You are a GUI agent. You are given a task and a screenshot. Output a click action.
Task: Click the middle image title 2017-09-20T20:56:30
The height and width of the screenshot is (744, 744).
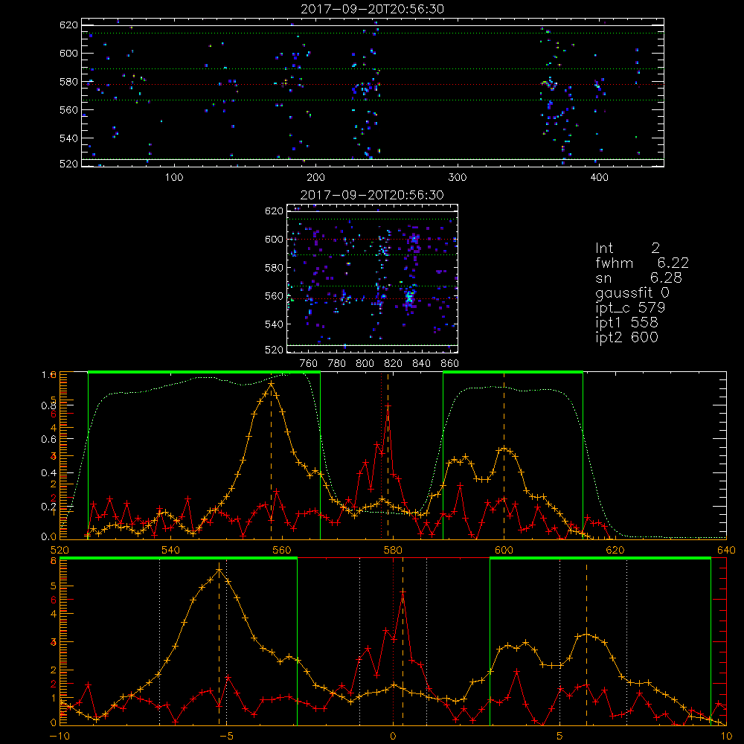tap(373, 195)
